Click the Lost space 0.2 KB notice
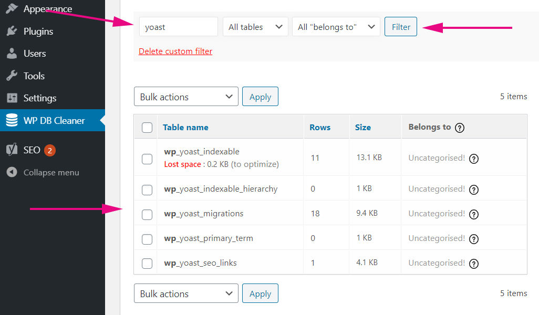This screenshot has height=315, width=539. [x=221, y=164]
